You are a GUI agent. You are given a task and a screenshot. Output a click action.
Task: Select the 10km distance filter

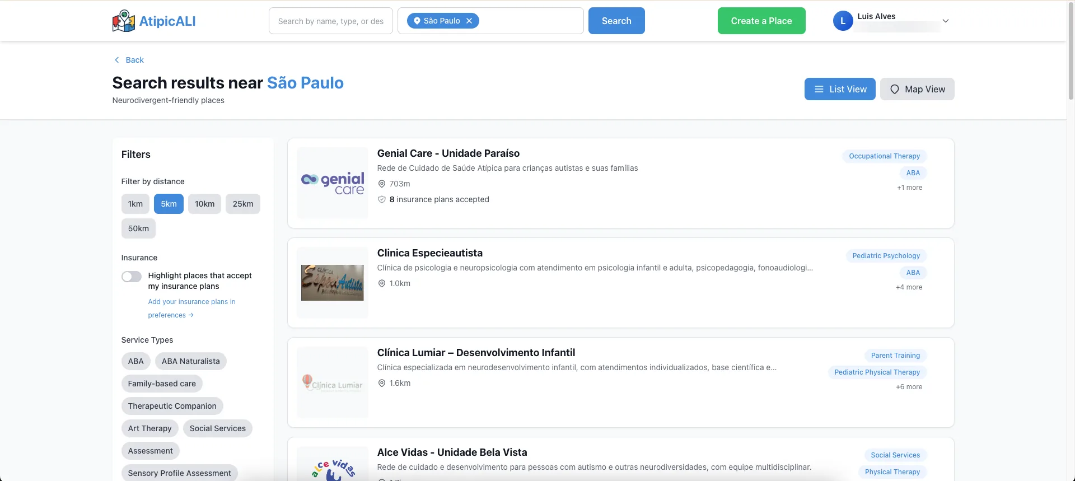click(x=205, y=204)
